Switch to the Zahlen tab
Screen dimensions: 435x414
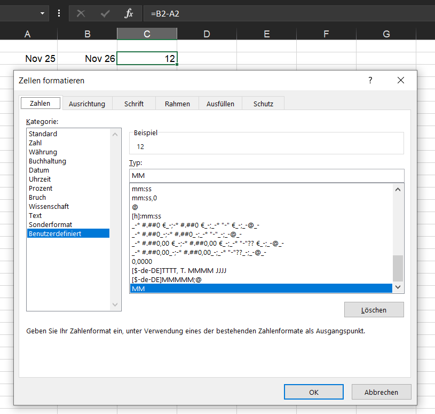pyautogui.click(x=40, y=103)
